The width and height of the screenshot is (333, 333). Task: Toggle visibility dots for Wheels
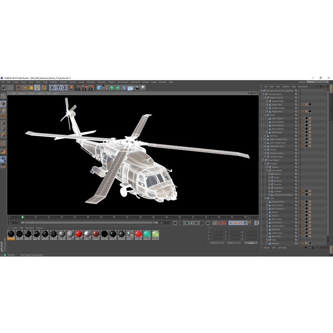[x=298, y=150]
